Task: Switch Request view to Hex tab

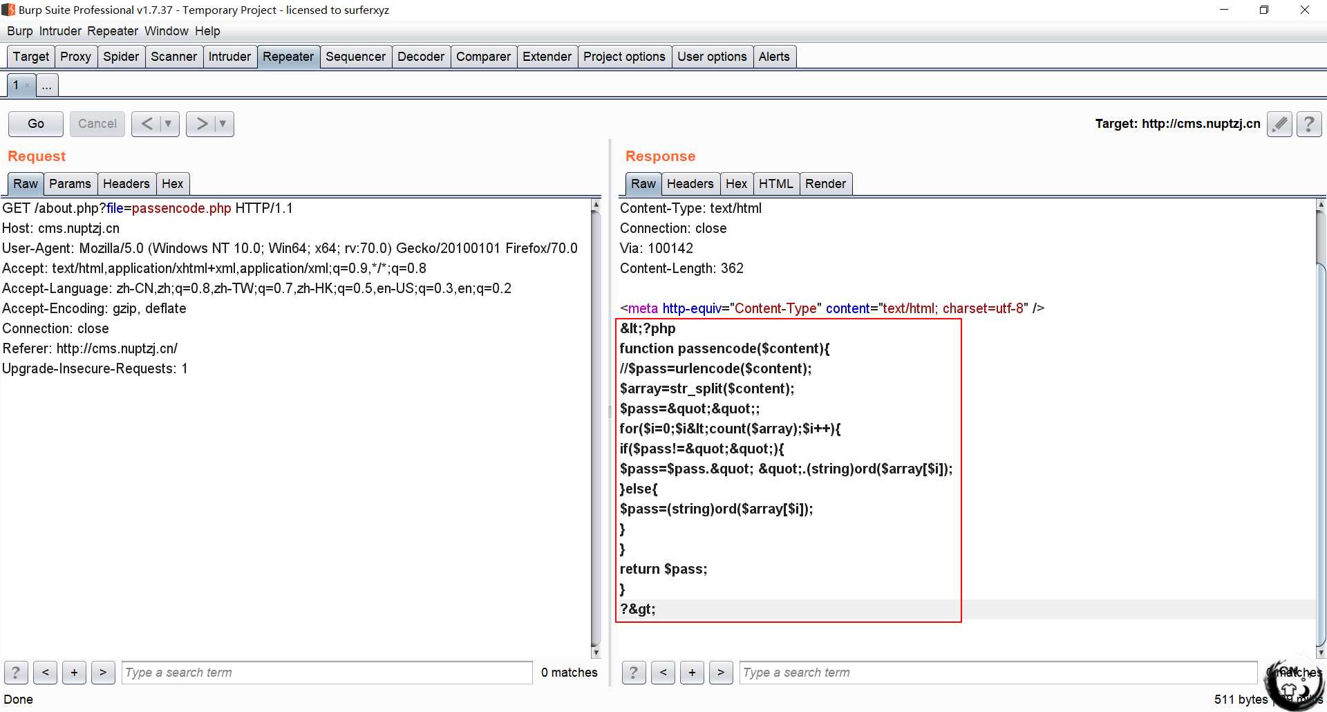Action: pos(173,184)
